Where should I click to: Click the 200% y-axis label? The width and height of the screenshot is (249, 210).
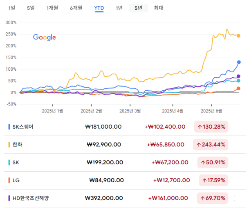[x=11, y=46]
